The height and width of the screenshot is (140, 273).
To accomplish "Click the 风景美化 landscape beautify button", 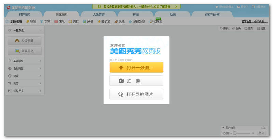I will click(x=25, y=51).
